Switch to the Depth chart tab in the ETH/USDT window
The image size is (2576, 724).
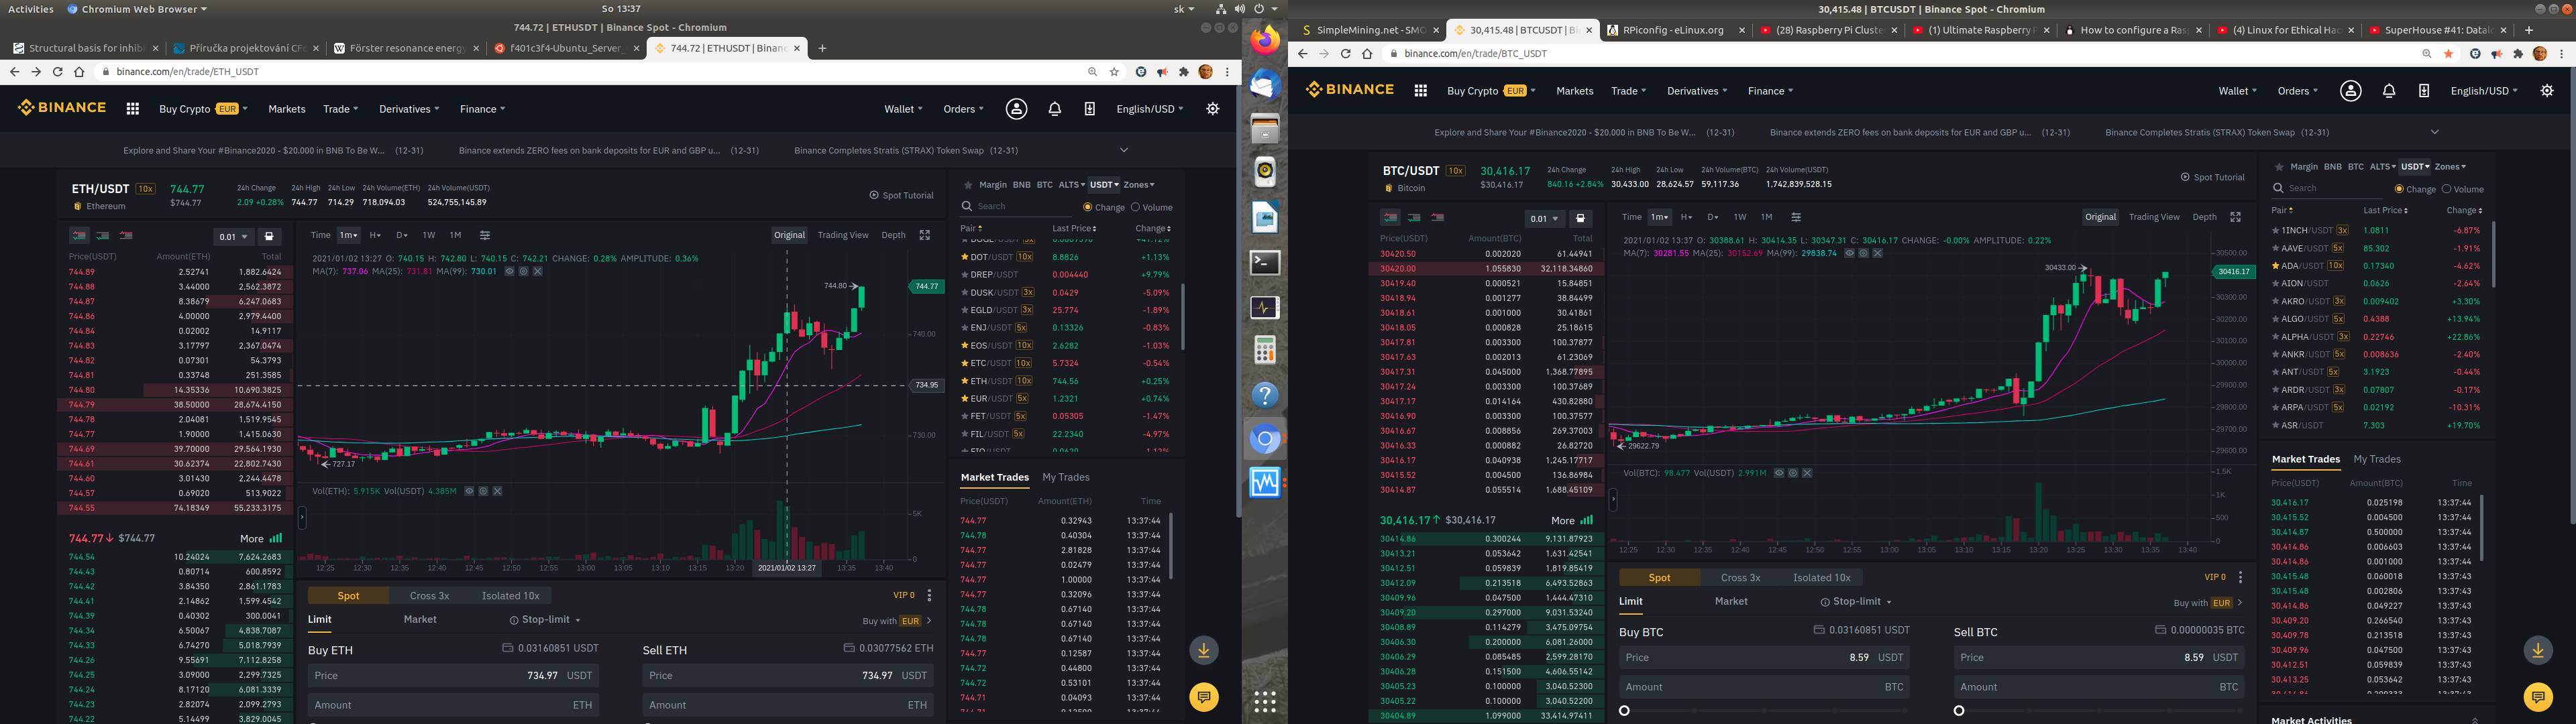coord(893,235)
